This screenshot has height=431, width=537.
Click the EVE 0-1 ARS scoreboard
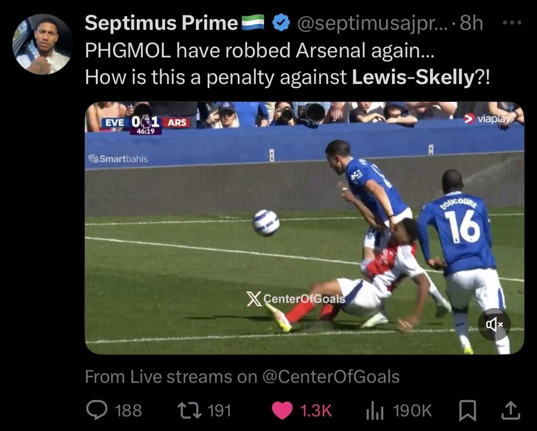(145, 123)
